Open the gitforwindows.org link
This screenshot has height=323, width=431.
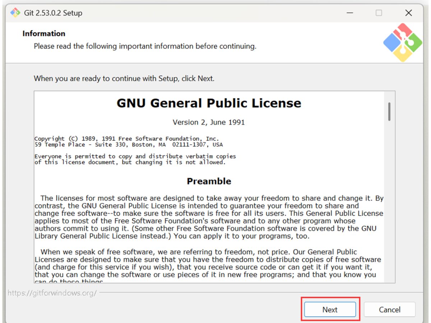pyautogui.click(x=52, y=293)
